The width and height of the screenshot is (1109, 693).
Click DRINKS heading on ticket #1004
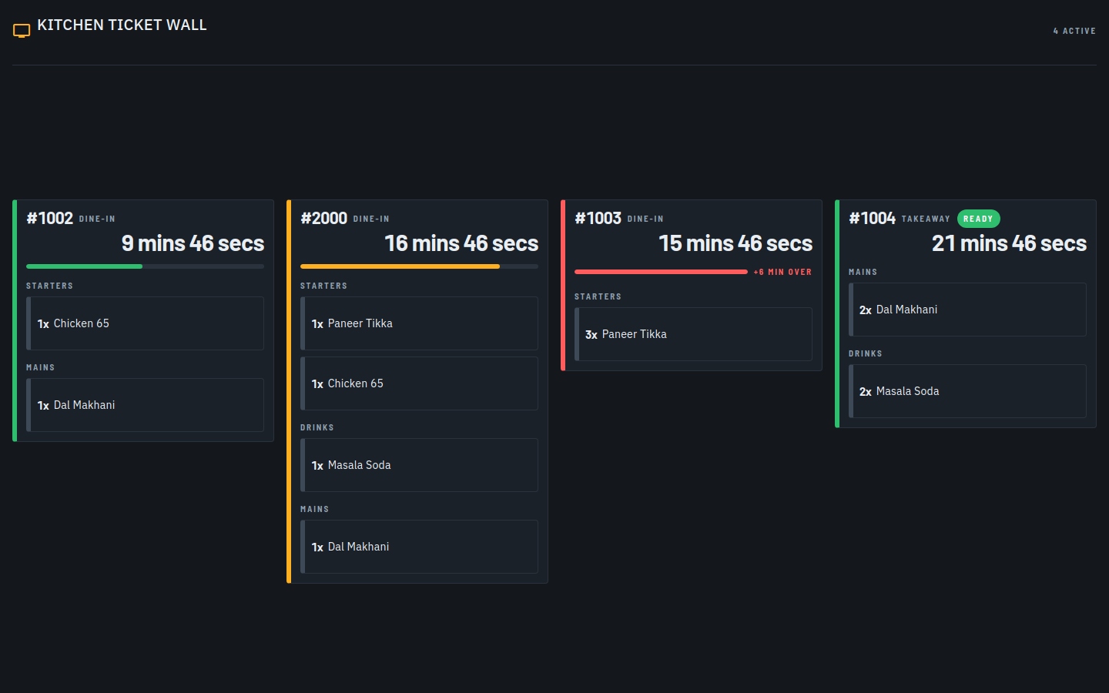(866, 353)
